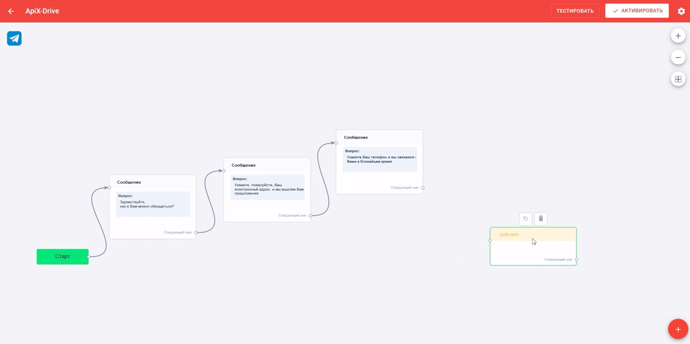
Task: Click the ApiX-Drive title
Action: point(42,11)
